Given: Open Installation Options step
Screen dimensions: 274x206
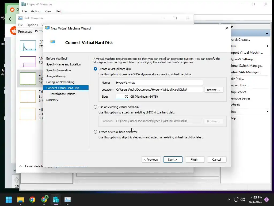Looking at the screenshot, I should coord(63,94).
